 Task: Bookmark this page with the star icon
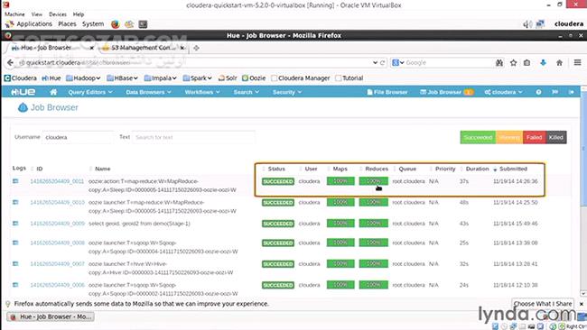513,63
